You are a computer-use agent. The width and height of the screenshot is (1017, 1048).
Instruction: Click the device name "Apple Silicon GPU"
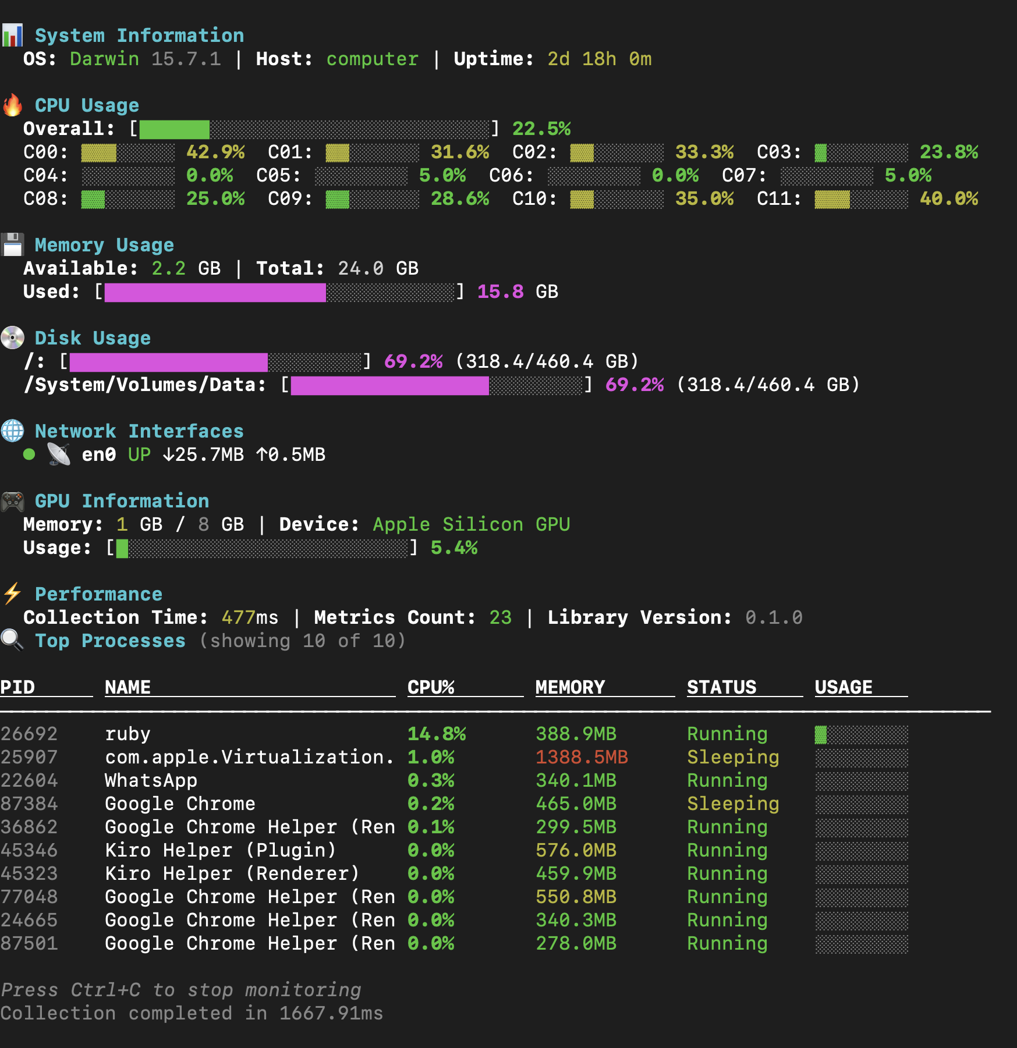(x=472, y=524)
